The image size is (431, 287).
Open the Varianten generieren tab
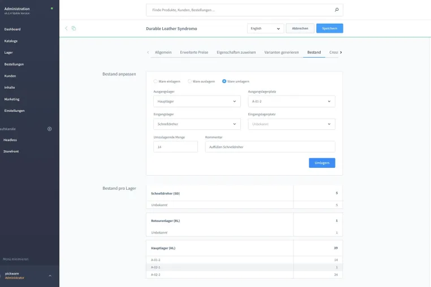(x=282, y=52)
